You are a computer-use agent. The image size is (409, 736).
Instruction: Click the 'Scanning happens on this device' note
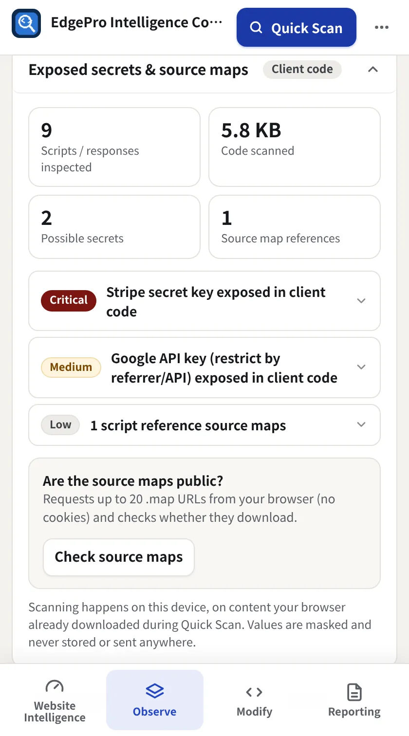coord(200,625)
